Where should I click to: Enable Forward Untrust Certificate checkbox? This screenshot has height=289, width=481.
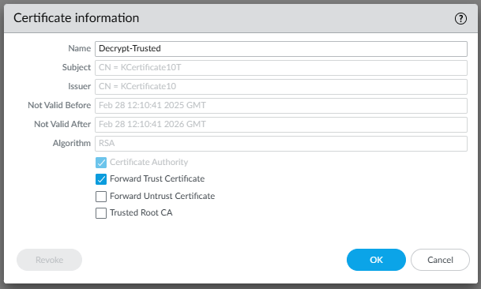pyautogui.click(x=101, y=197)
